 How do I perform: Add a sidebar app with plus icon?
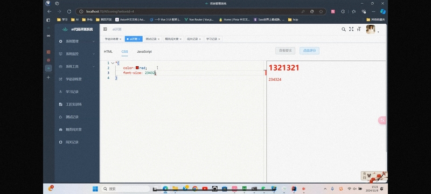click(48, 78)
